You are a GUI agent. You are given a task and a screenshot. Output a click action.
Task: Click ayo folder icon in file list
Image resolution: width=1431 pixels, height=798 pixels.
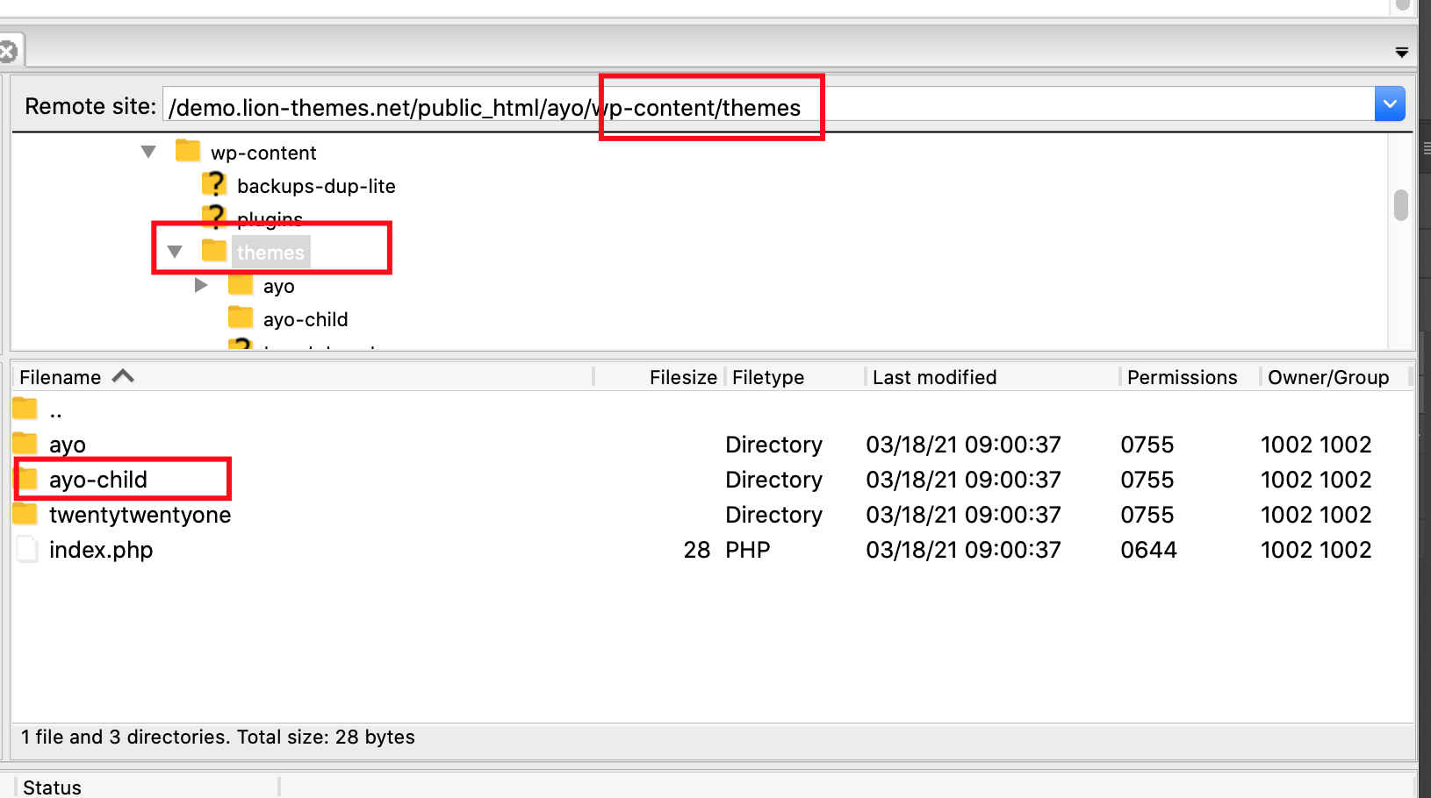(25, 443)
